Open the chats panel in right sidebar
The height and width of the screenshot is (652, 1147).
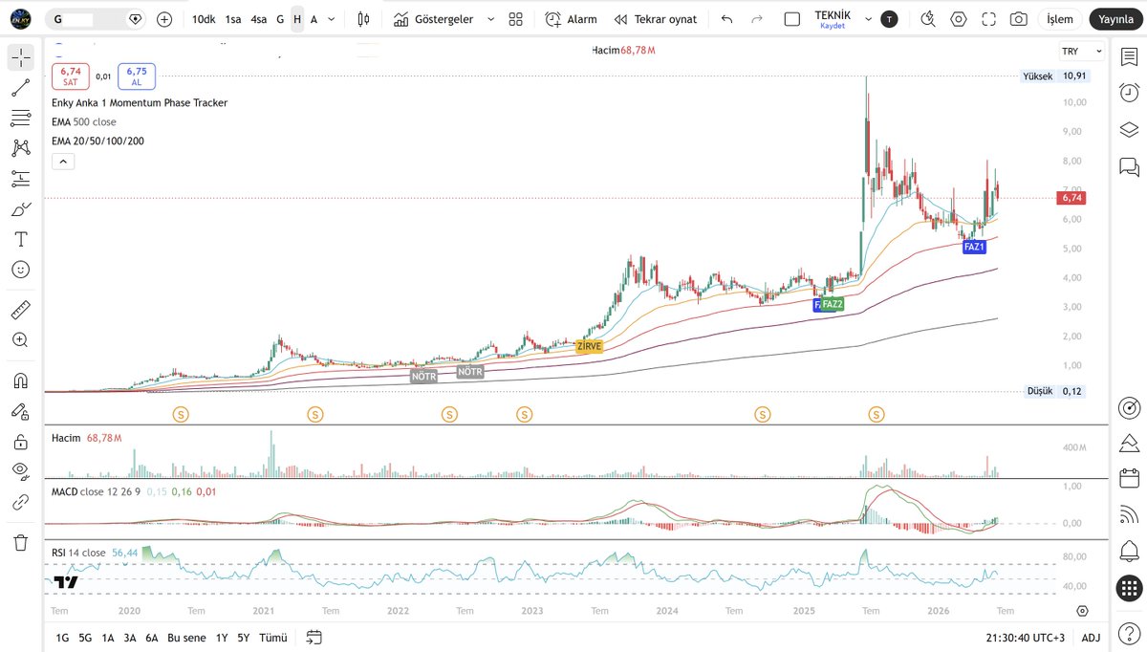click(x=1129, y=166)
